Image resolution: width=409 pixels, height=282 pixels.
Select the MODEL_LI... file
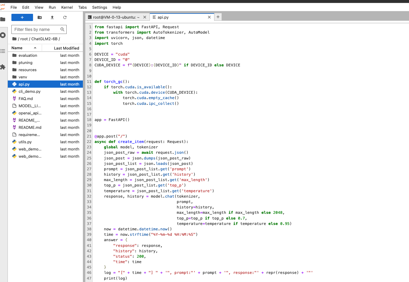pos(45,106)
